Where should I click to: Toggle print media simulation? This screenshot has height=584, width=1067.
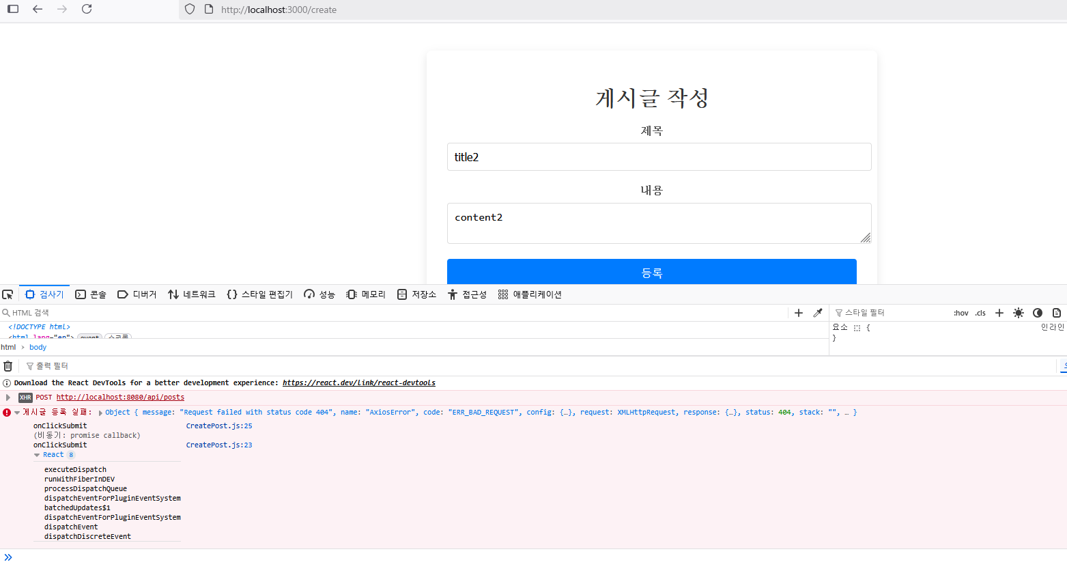pyautogui.click(x=1057, y=313)
